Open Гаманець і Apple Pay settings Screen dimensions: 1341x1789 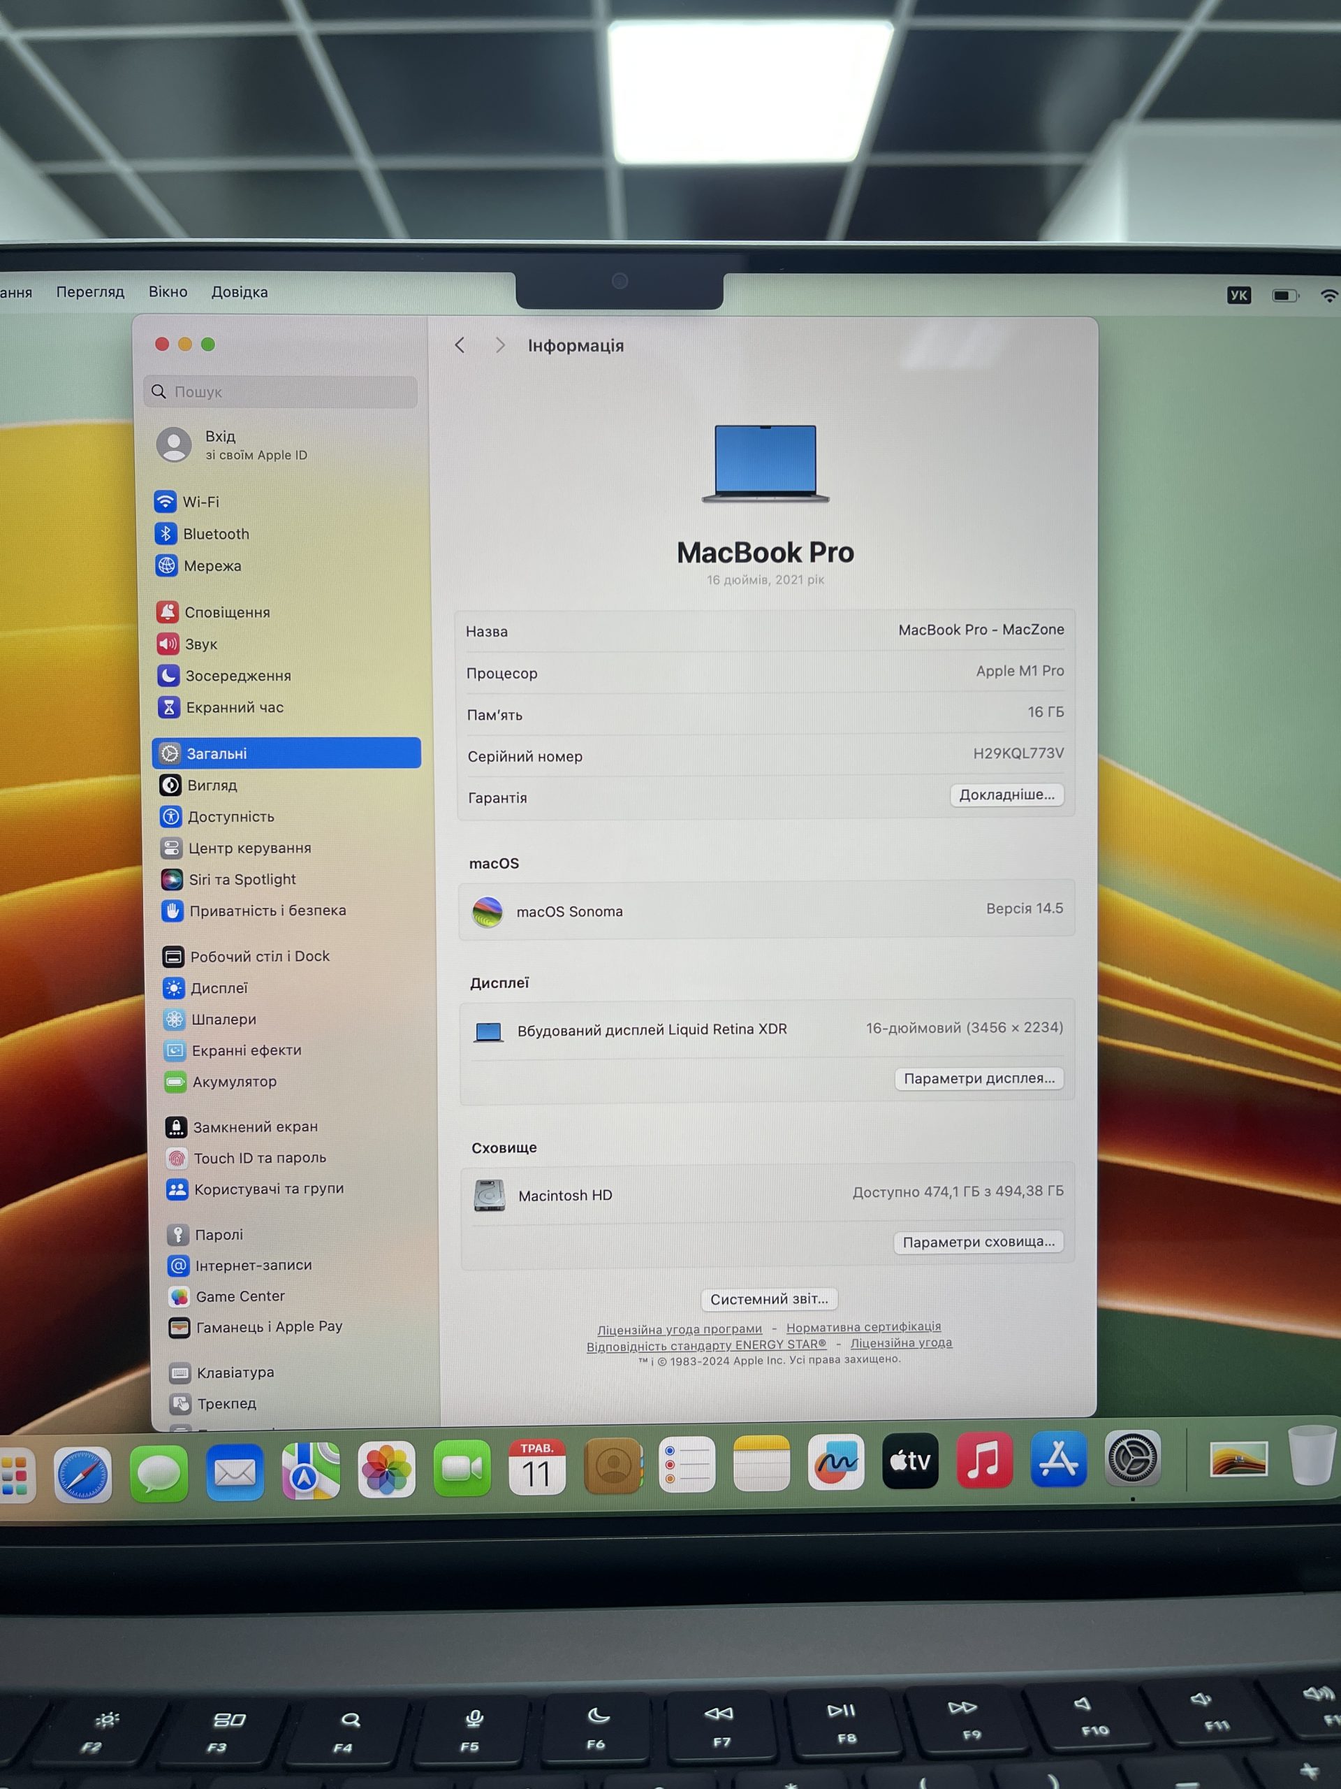[x=256, y=1327]
